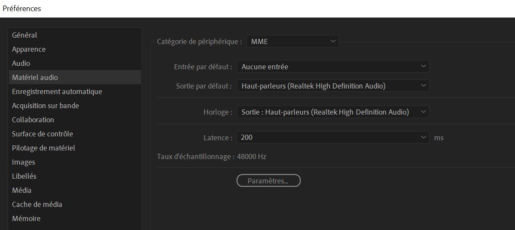Select the Matériel audio category
Image resolution: width=515 pixels, height=230 pixels.
(75, 77)
